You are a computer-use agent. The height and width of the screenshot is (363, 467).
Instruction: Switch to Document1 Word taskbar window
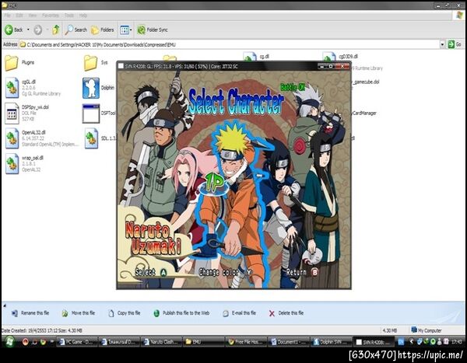(288, 342)
